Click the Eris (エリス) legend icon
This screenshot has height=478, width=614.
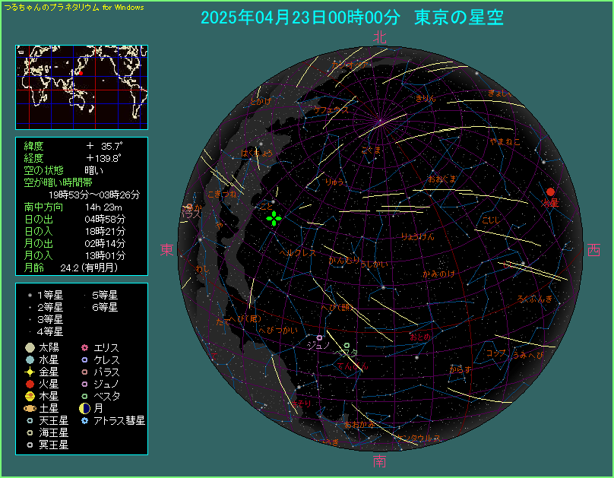(x=84, y=347)
